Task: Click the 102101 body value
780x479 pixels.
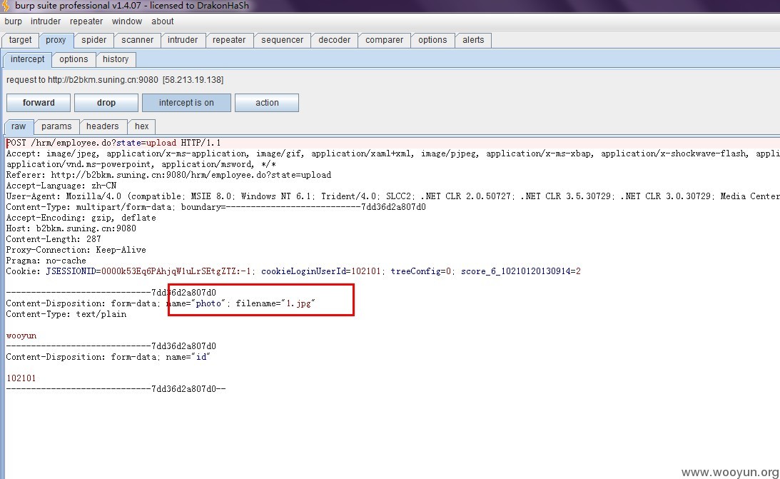Action: point(21,378)
